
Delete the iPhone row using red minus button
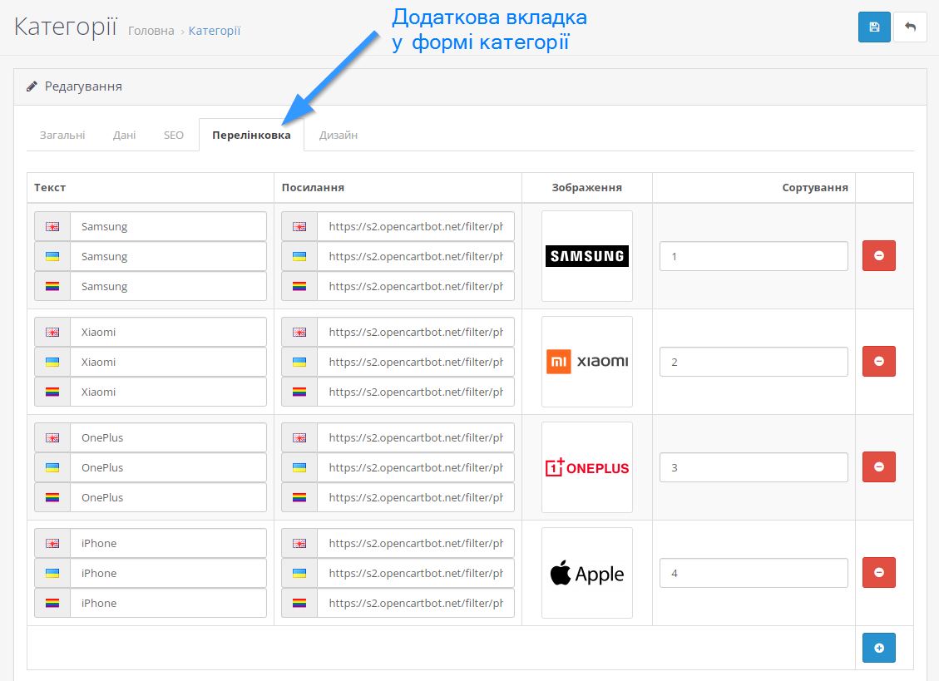(x=878, y=573)
